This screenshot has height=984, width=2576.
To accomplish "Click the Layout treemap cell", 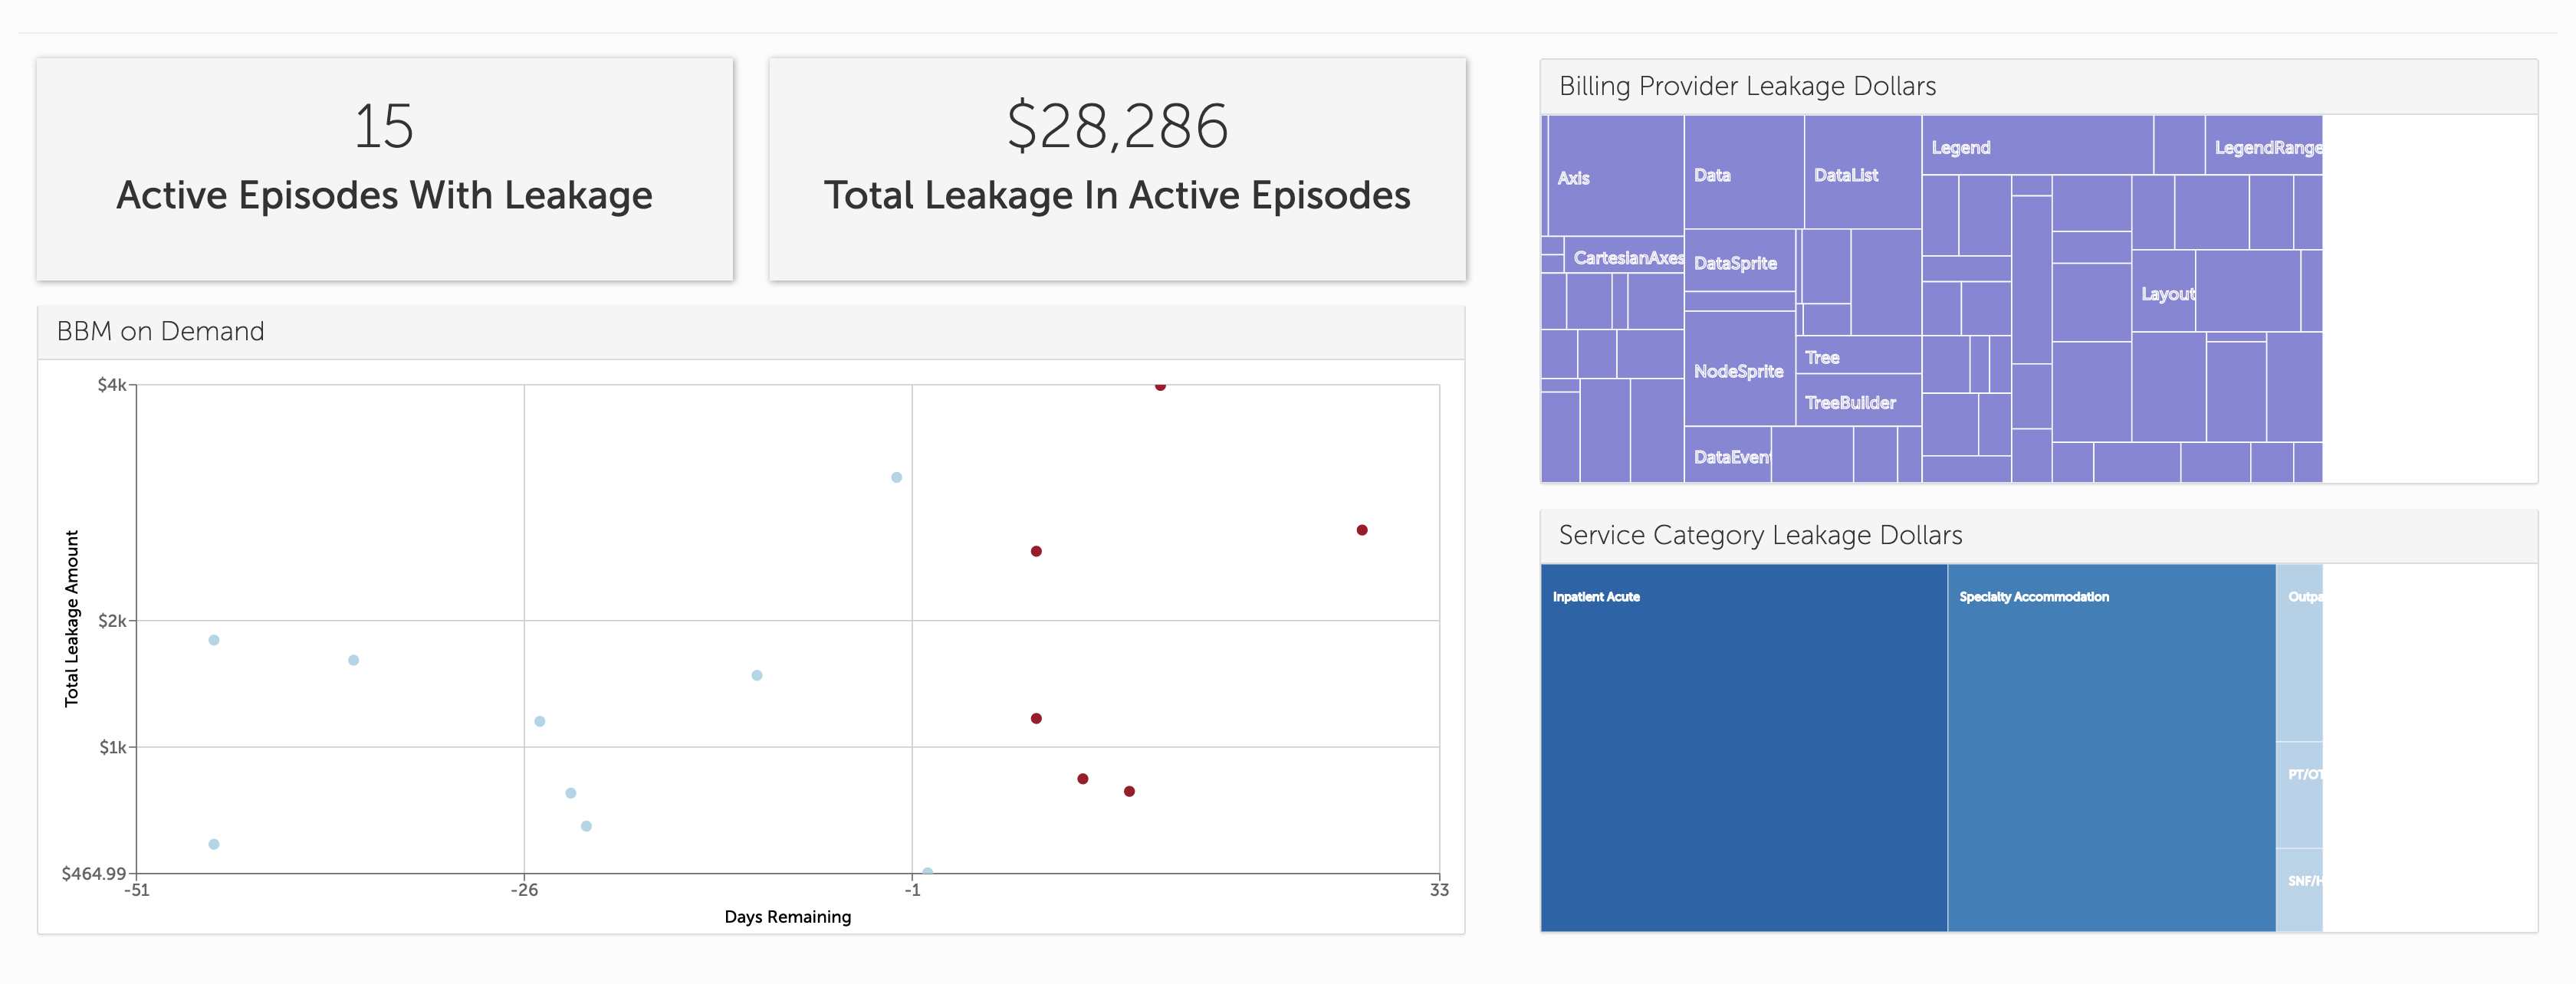I will pos(2164,292).
